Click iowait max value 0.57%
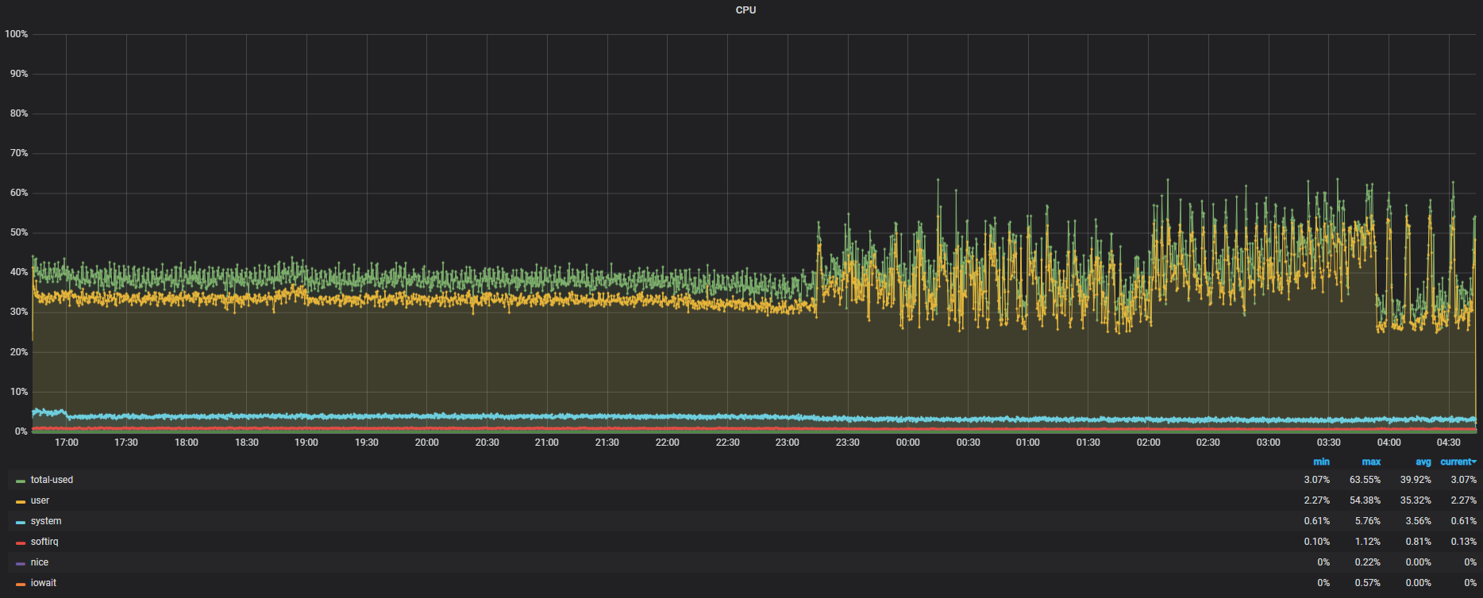The height and width of the screenshot is (598, 1483). 1368,583
